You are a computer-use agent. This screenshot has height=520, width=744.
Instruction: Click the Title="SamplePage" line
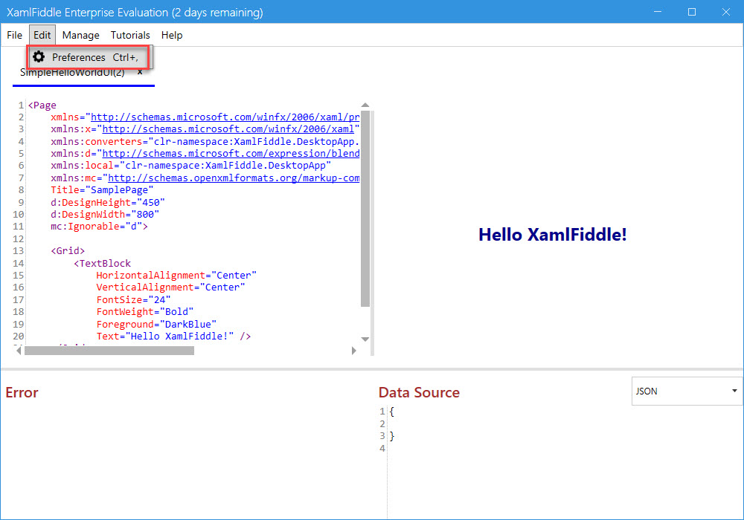[102, 190]
